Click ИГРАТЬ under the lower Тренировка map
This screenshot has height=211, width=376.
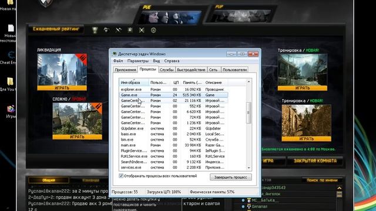tap(306, 139)
